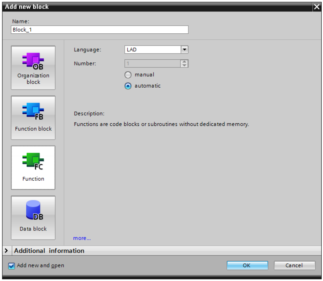This screenshot has height=281, width=323.
Task: Select the manual numbering radio button
Action: click(x=128, y=75)
